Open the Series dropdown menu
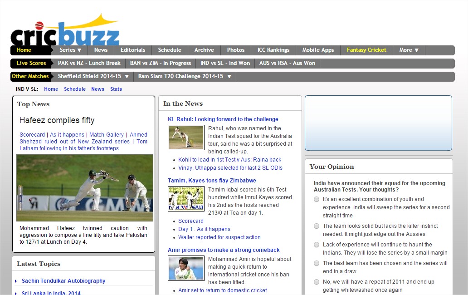This screenshot has height=295, width=468. point(70,50)
